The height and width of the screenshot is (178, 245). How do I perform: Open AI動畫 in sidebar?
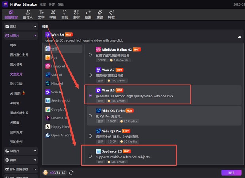(15, 122)
